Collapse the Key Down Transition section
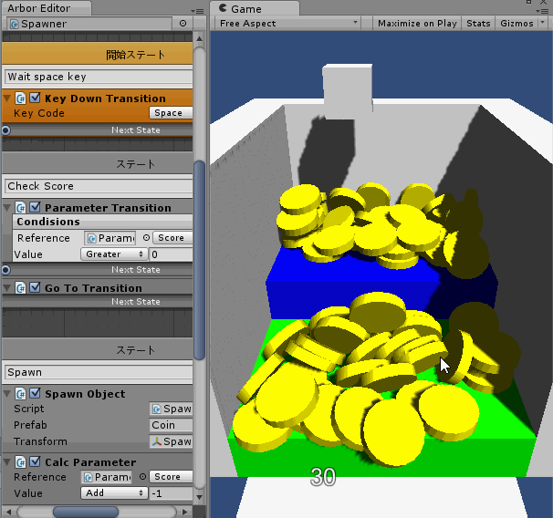The height and width of the screenshot is (518, 553). (7, 98)
